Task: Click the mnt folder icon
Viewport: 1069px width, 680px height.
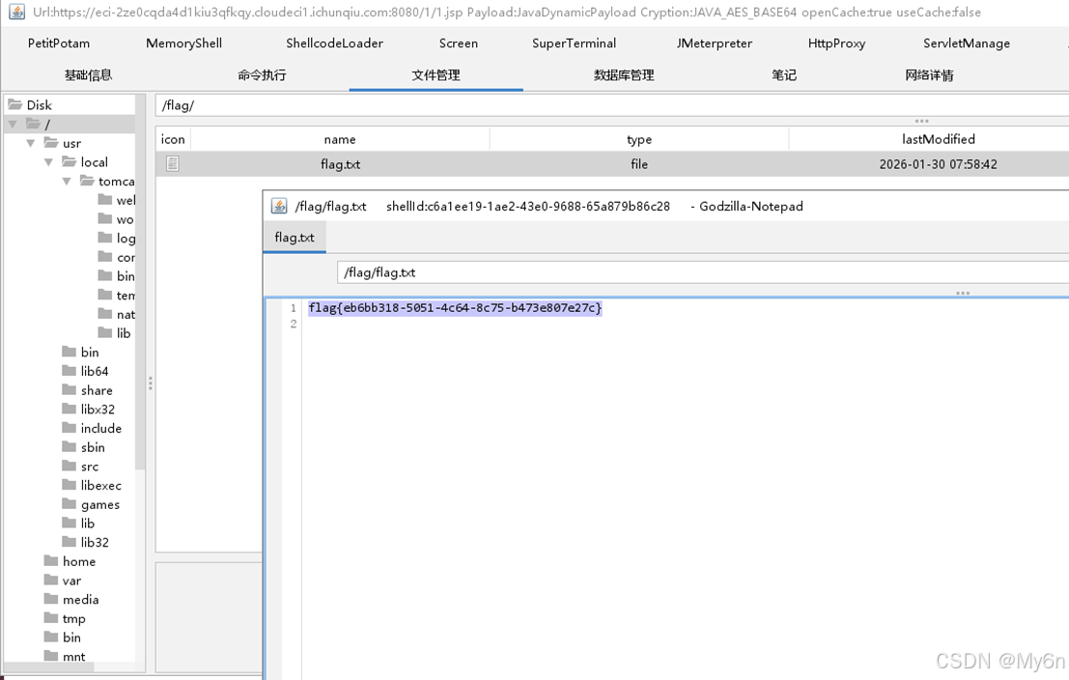Action: tap(51, 656)
